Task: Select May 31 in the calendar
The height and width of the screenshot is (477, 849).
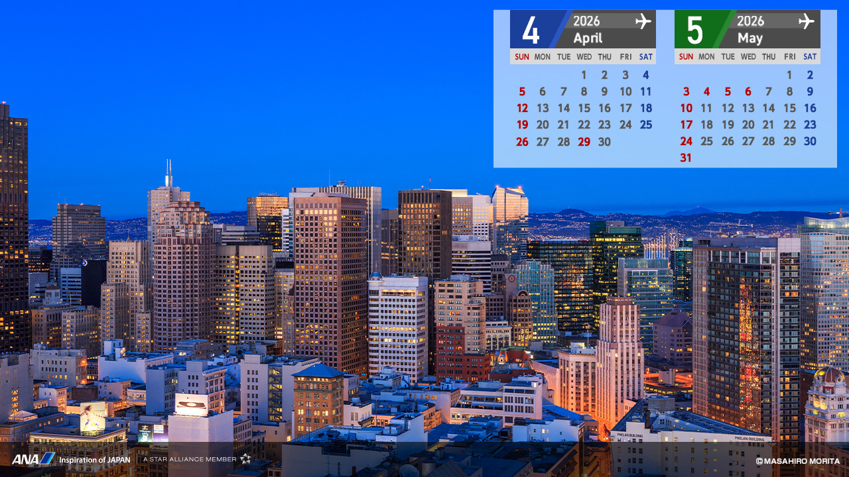Action: click(686, 158)
